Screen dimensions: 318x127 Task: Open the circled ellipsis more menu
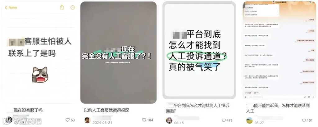(73, 7)
